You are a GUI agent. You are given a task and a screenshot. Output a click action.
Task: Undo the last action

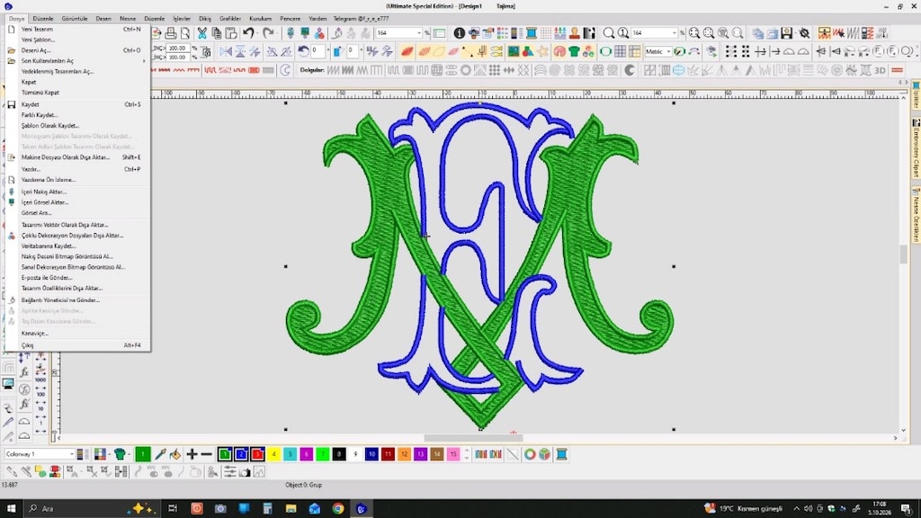(x=249, y=33)
